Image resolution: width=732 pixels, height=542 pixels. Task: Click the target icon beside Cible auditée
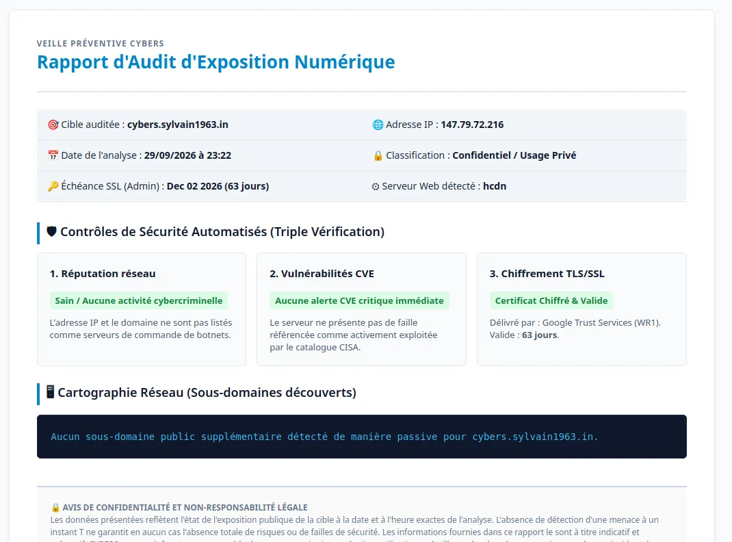[x=53, y=125]
